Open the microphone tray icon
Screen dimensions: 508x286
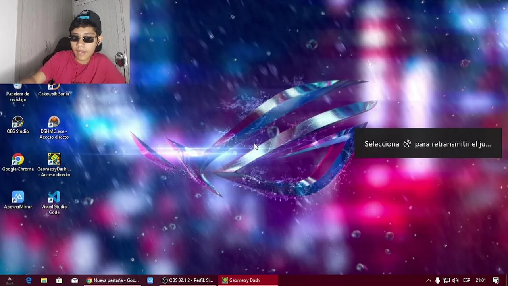(437, 280)
